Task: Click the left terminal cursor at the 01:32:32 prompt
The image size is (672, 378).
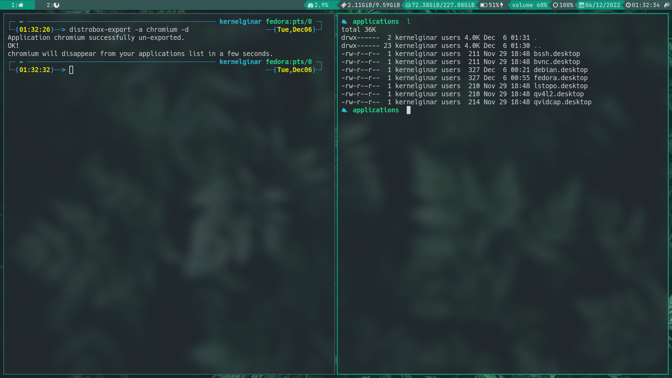Action: tap(71, 70)
